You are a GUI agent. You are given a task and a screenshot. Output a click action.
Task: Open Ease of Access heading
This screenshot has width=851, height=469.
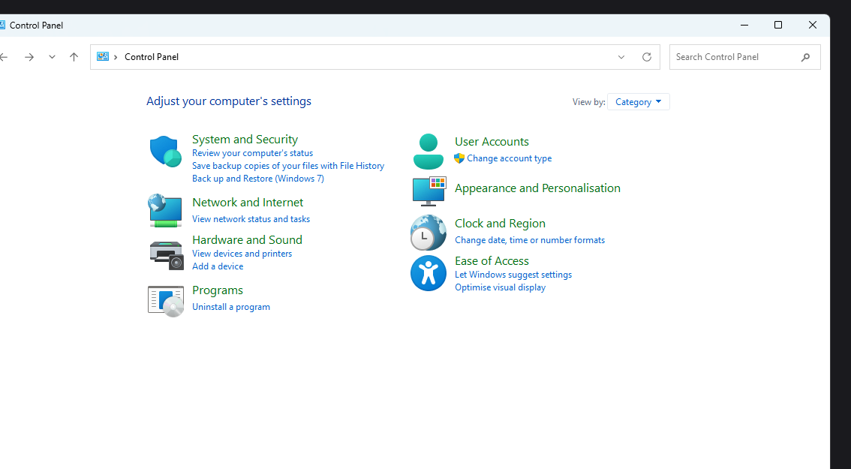click(x=492, y=260)
